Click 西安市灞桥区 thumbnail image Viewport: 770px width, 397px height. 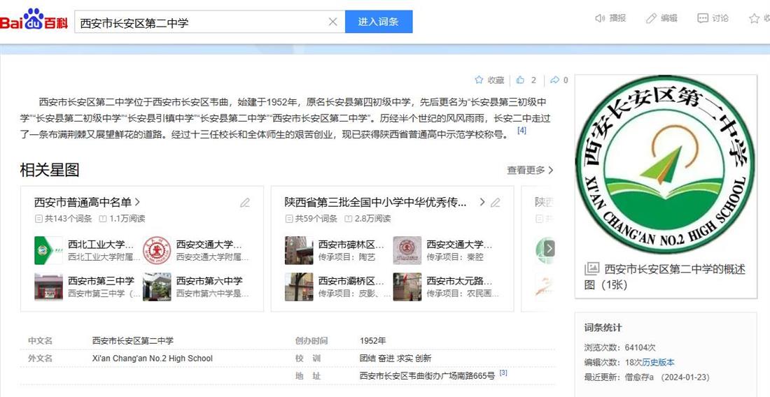point(299,287)
